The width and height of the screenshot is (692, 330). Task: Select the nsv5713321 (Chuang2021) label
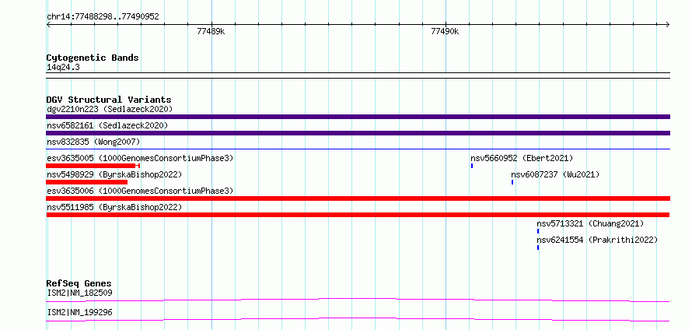coord(590,223)
